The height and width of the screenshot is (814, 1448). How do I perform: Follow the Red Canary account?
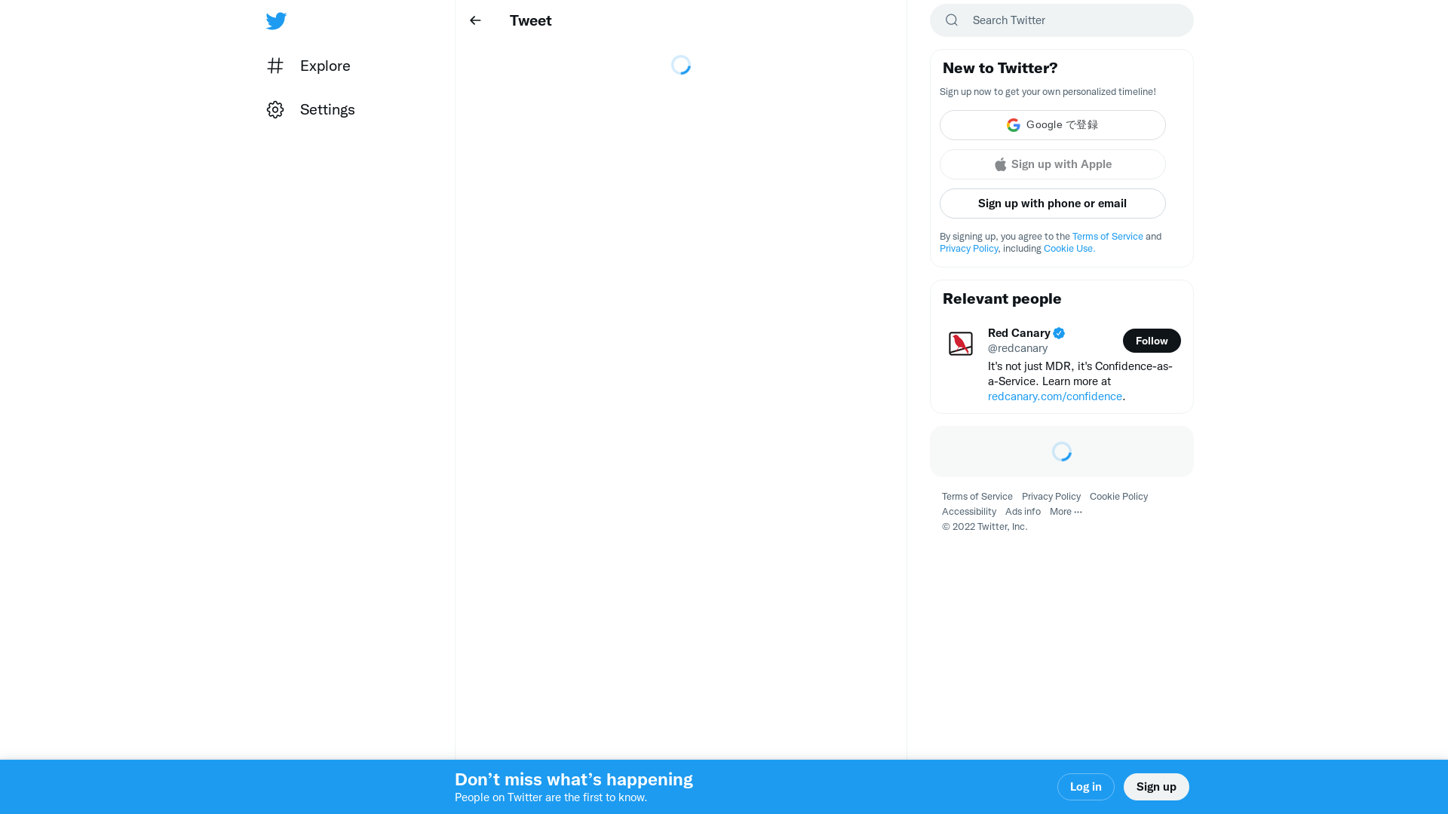click(x=1151, y=341)
